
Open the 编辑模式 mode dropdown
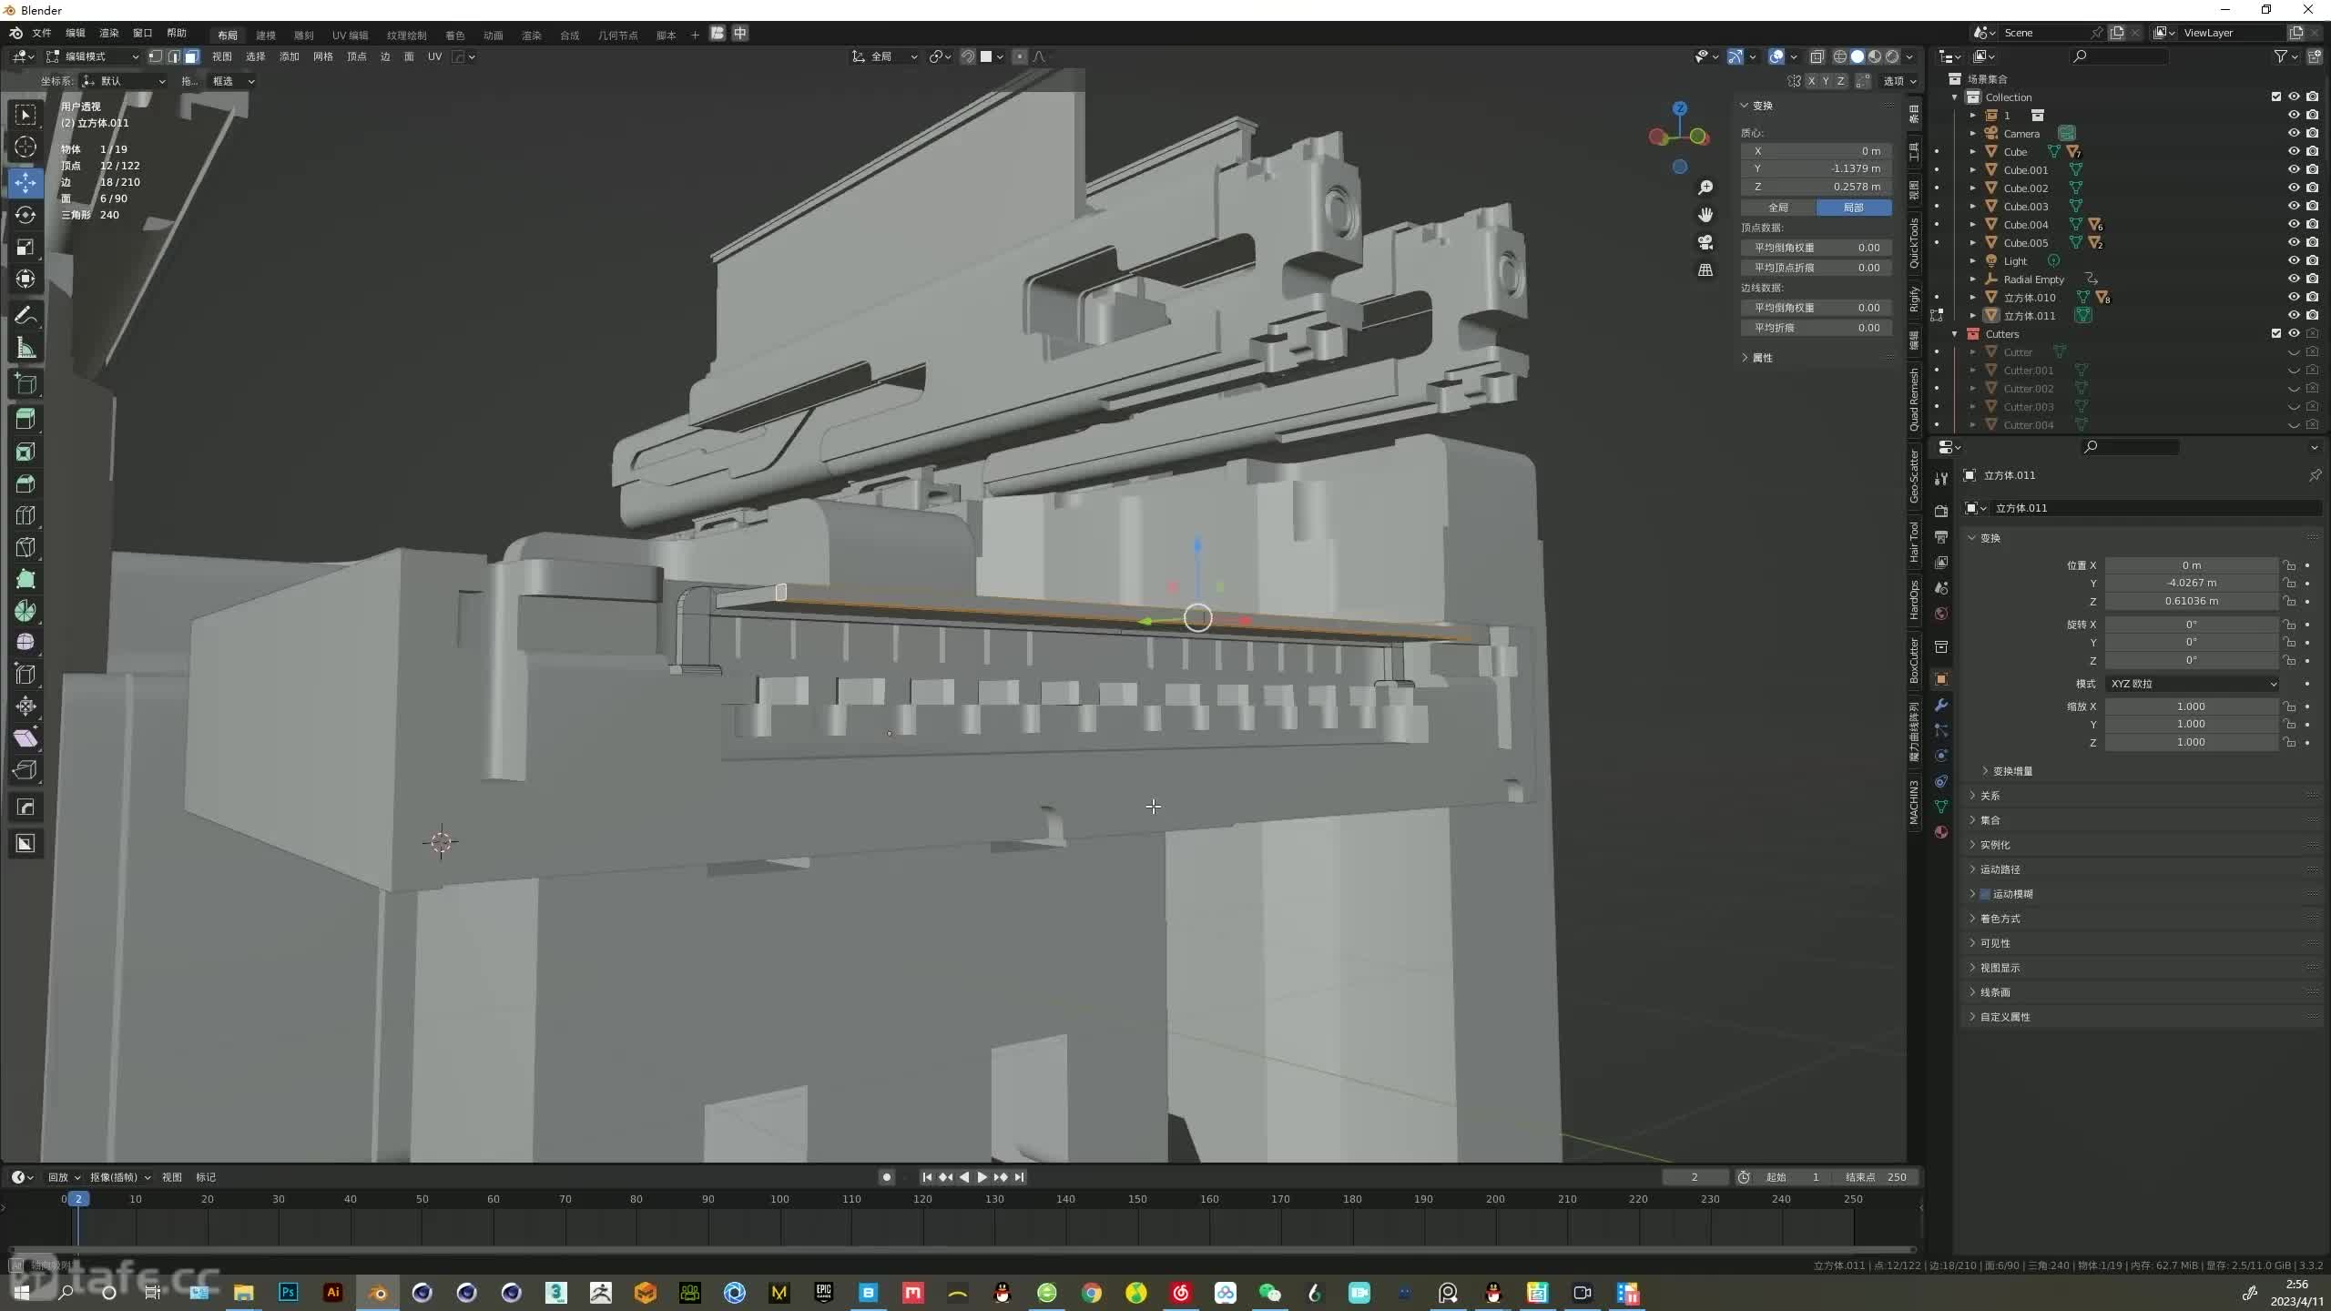pos(93,56)
